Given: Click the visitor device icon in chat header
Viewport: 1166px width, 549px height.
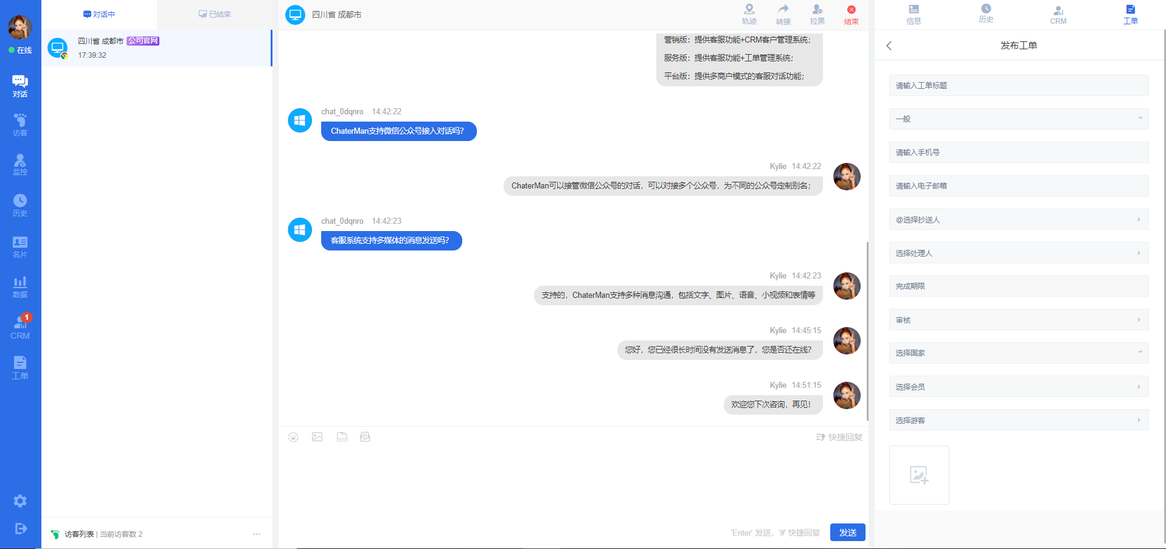Looking at the screenshot, I should (295, 15).
